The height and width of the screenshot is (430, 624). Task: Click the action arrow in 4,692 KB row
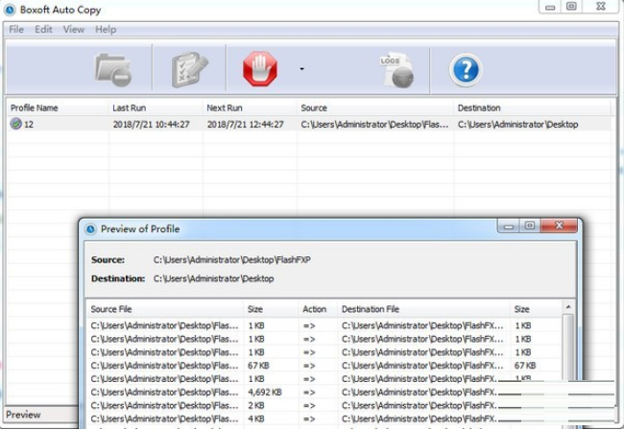click(309, 393)
